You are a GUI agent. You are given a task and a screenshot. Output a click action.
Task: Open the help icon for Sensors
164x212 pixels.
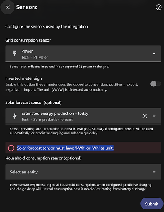[x=158, y=7]
